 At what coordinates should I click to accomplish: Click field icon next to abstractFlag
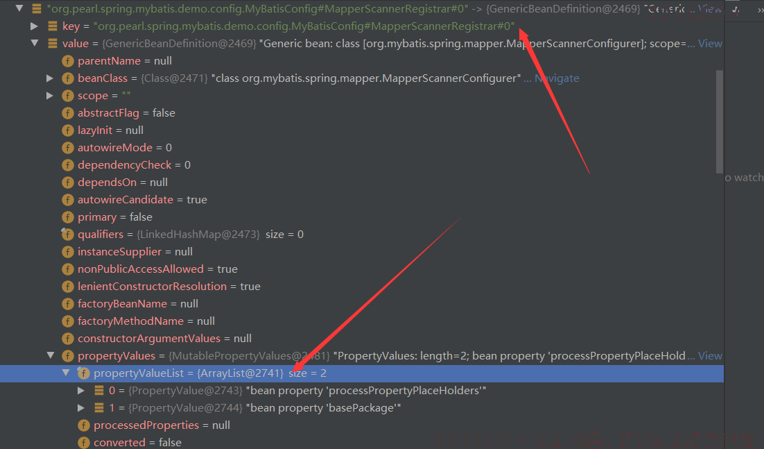(x=68, y=113)
